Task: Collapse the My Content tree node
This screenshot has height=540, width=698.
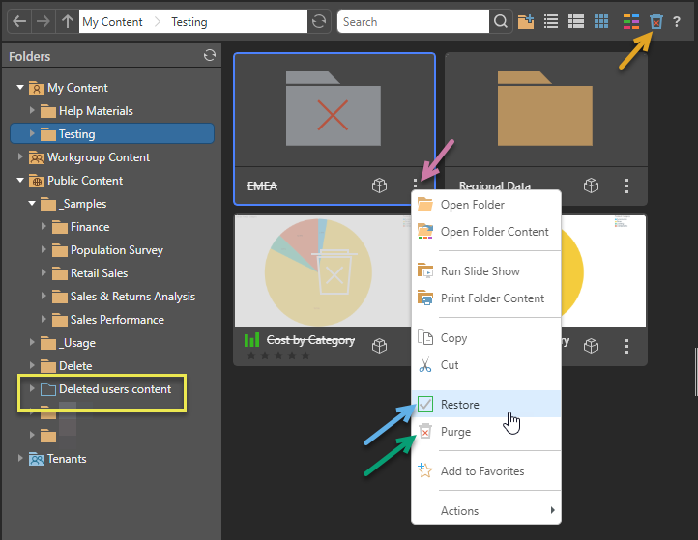Action: pos(20,88)
